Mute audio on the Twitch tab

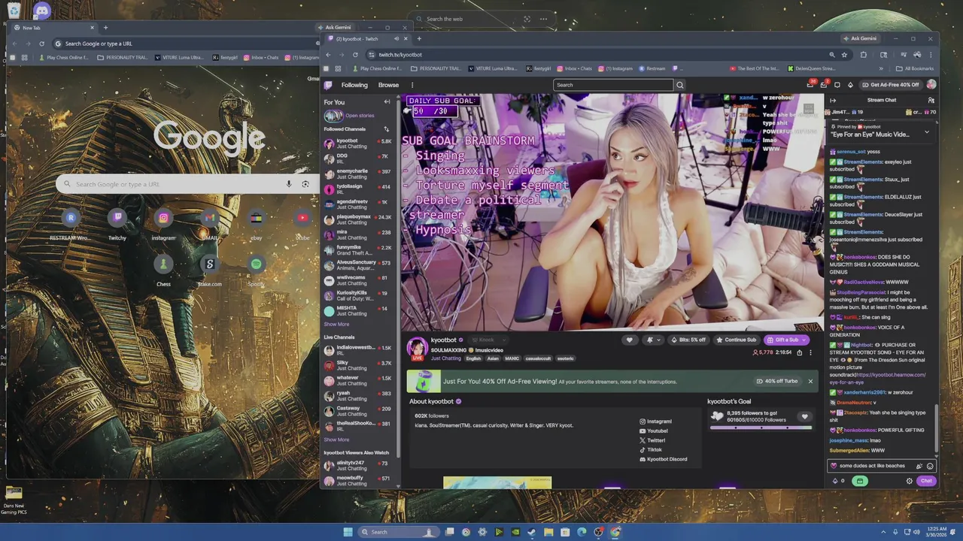pyautogui.click(x=396, y=39)
